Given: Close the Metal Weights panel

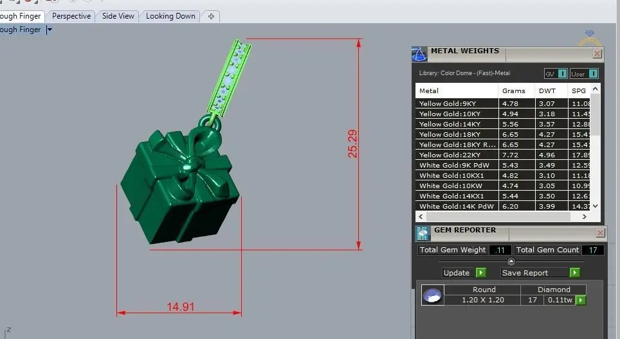Looking at the screenshot, I should (x=597, y=54).
